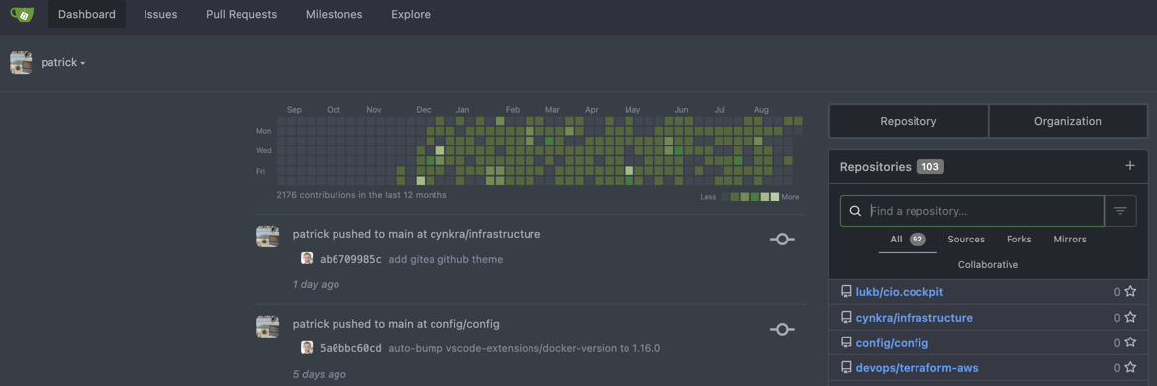This screenshot has height=386, width=1157.
Task: Star the lukb/cio.cockpit repository
Action: [1129, 292]
